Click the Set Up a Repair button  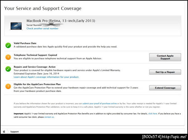[x=165, y=72]
